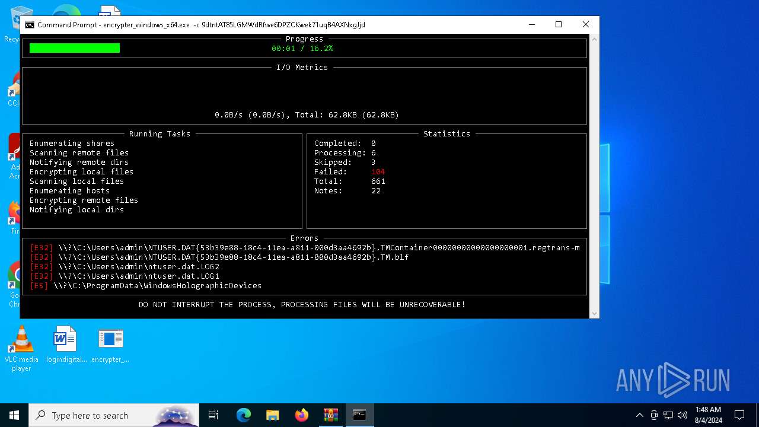Click the Skipped statistic row

point(345,162)
